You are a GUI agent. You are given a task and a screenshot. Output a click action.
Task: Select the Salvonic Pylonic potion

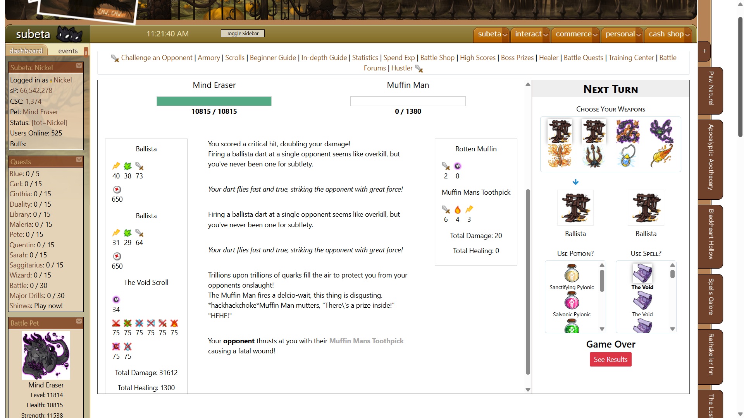(572, 301)
